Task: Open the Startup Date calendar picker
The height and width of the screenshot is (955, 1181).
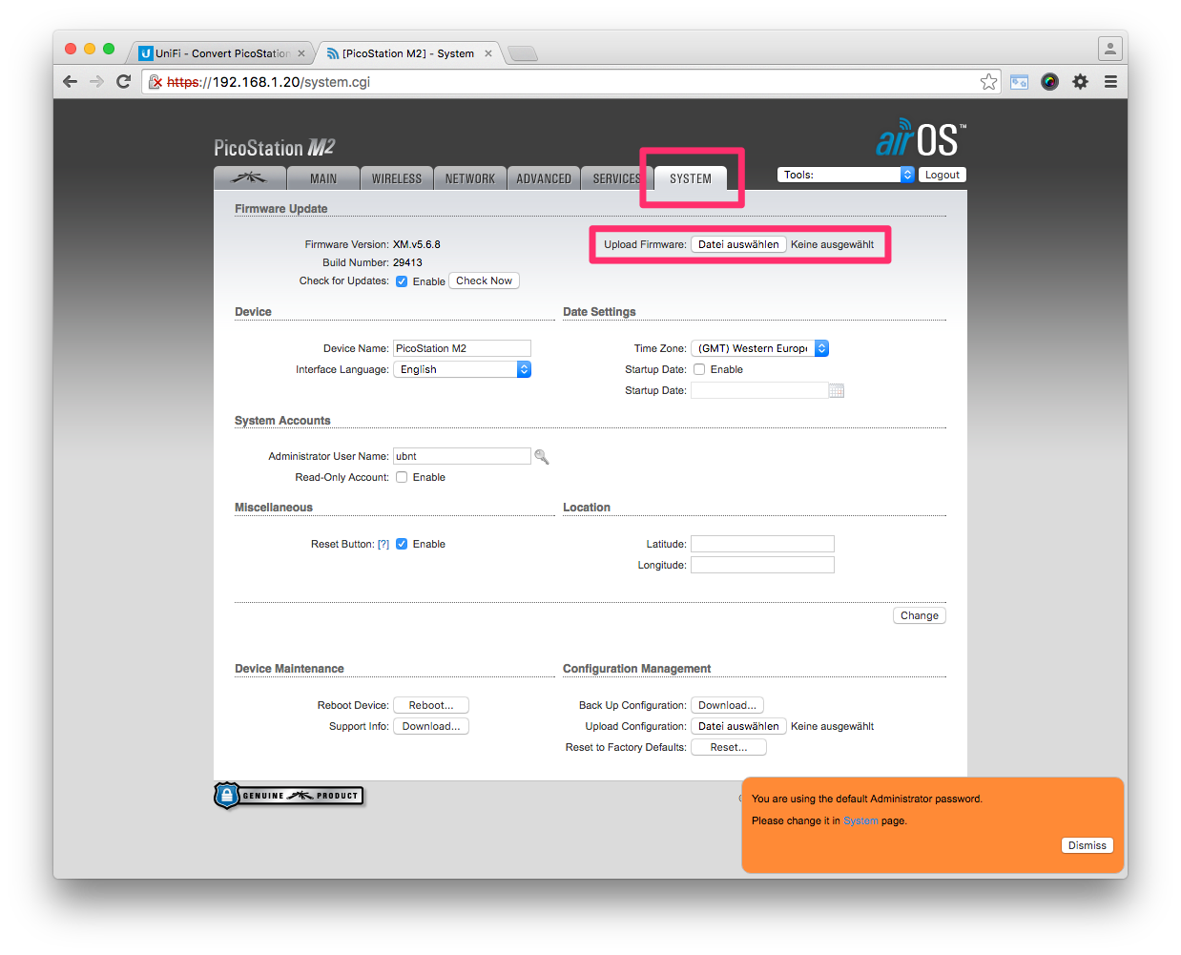Action: pos(837,390)
